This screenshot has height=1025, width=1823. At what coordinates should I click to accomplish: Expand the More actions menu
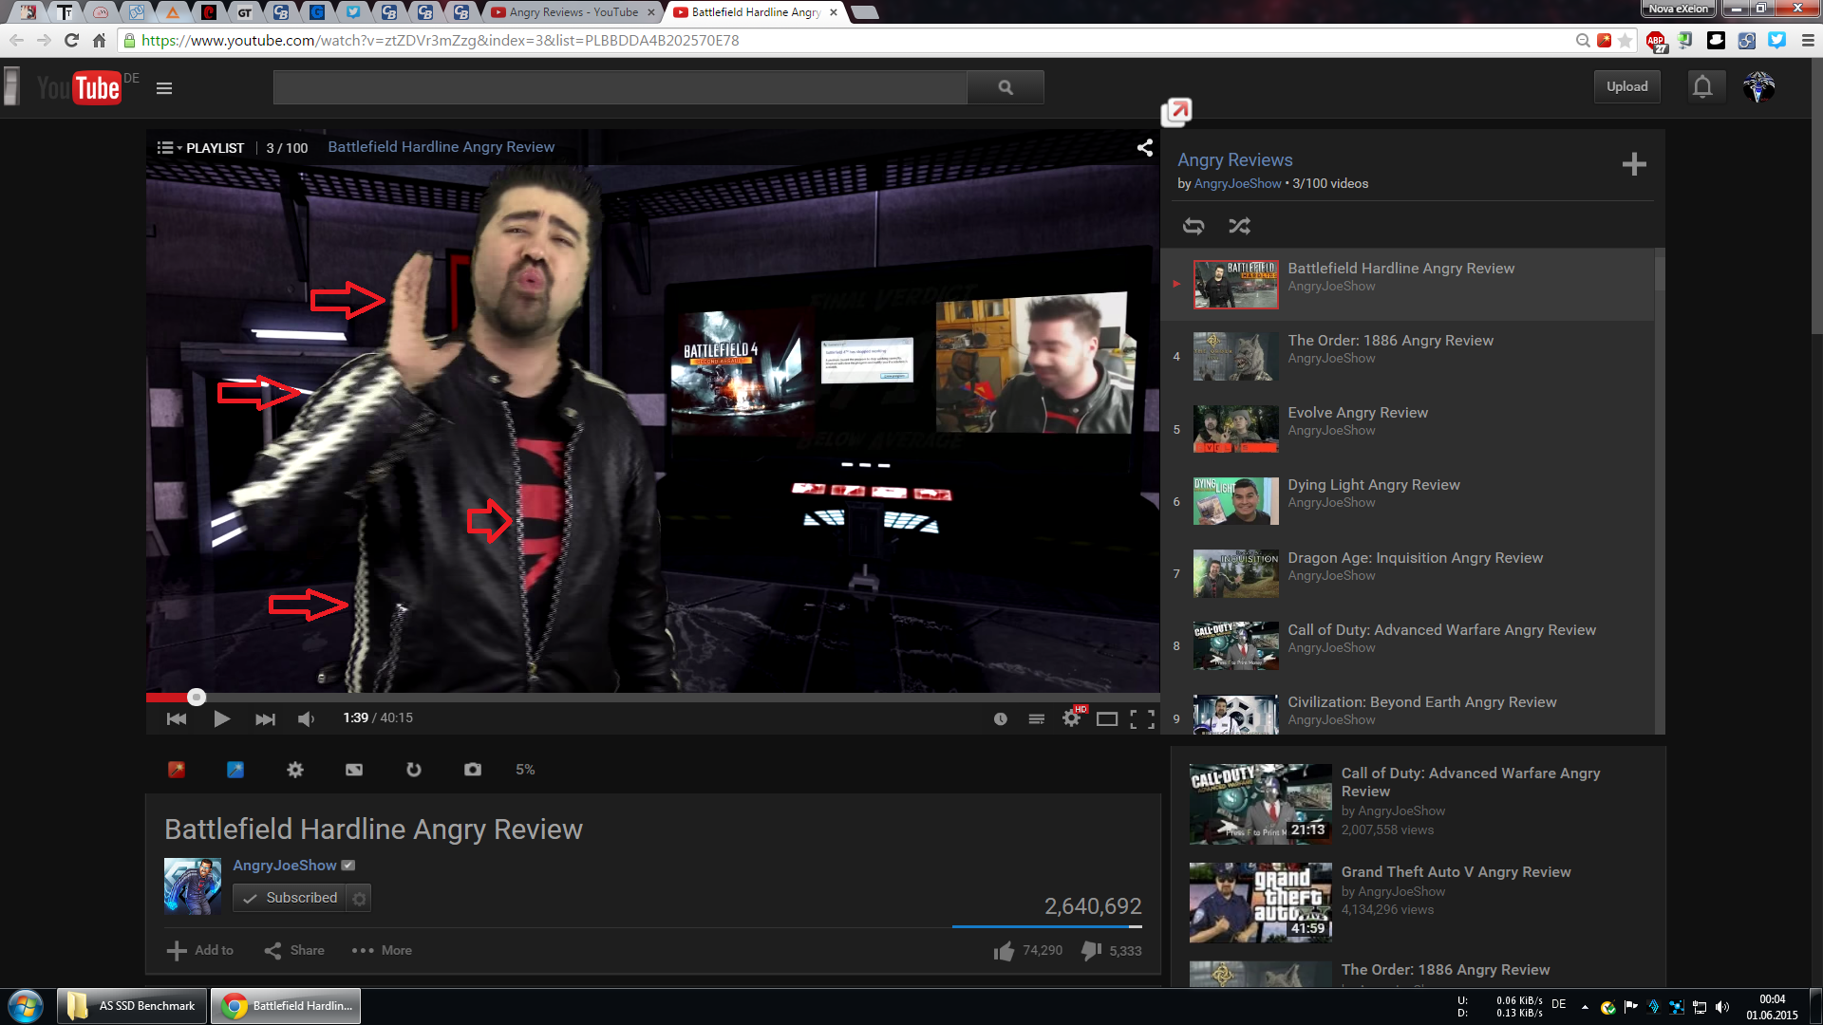coord(382,951)
